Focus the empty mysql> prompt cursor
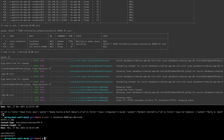 point(9,57)
